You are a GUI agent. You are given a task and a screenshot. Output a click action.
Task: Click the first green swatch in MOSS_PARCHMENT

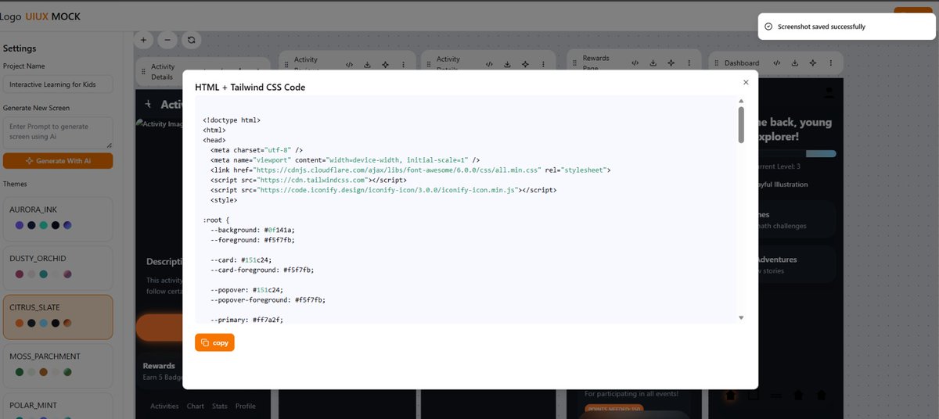[20, 372]
